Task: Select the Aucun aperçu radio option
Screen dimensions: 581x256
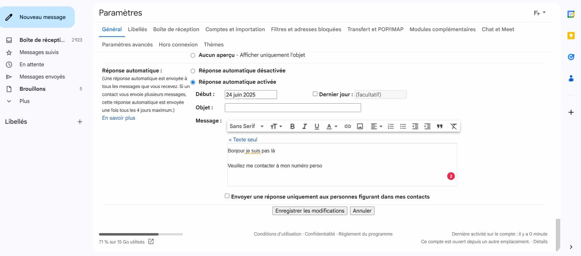Action: click(193, 55)
